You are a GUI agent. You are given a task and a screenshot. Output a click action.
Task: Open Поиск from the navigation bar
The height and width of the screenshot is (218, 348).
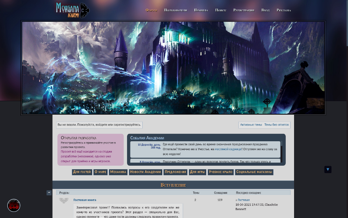coord(221,10)
